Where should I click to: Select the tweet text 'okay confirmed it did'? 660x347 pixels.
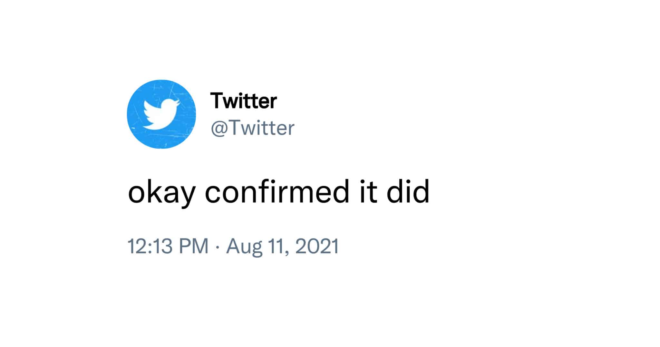pos(279,192)
